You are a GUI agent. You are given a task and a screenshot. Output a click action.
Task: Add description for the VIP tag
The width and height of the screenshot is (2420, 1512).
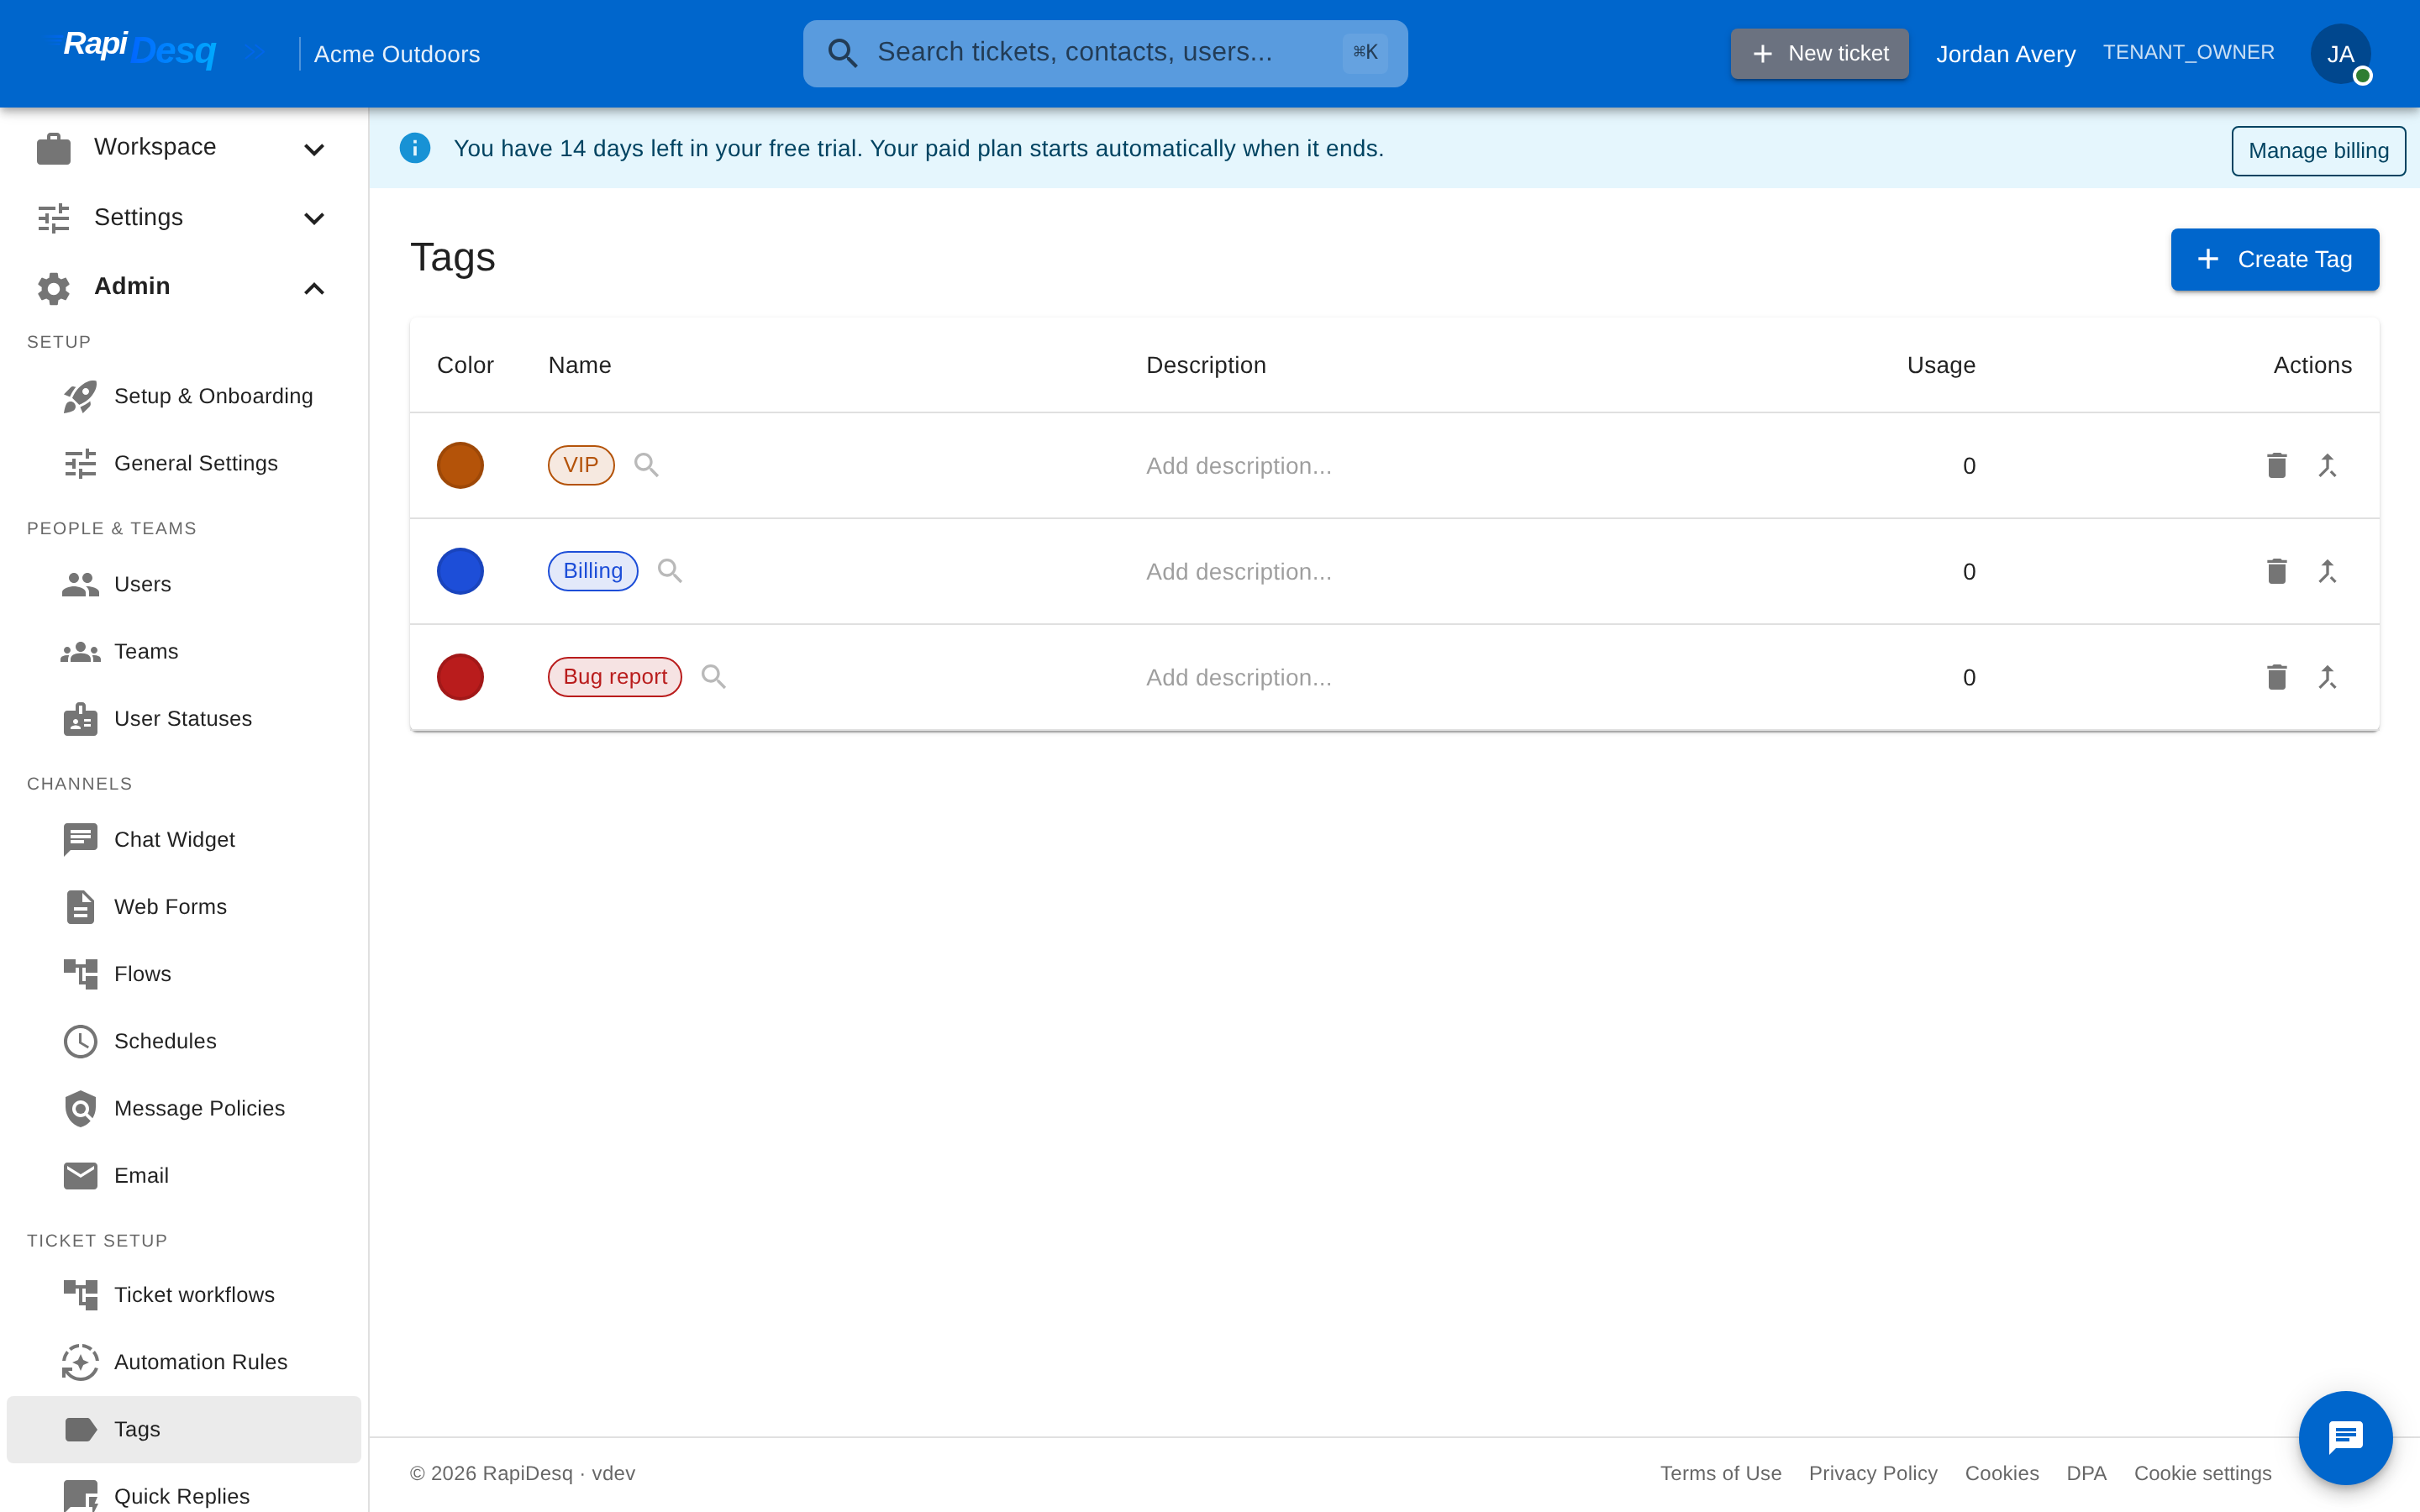[x=1238, y=466]
